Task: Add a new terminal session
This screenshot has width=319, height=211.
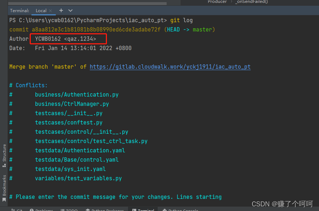Action: click(x=61, y=10)
